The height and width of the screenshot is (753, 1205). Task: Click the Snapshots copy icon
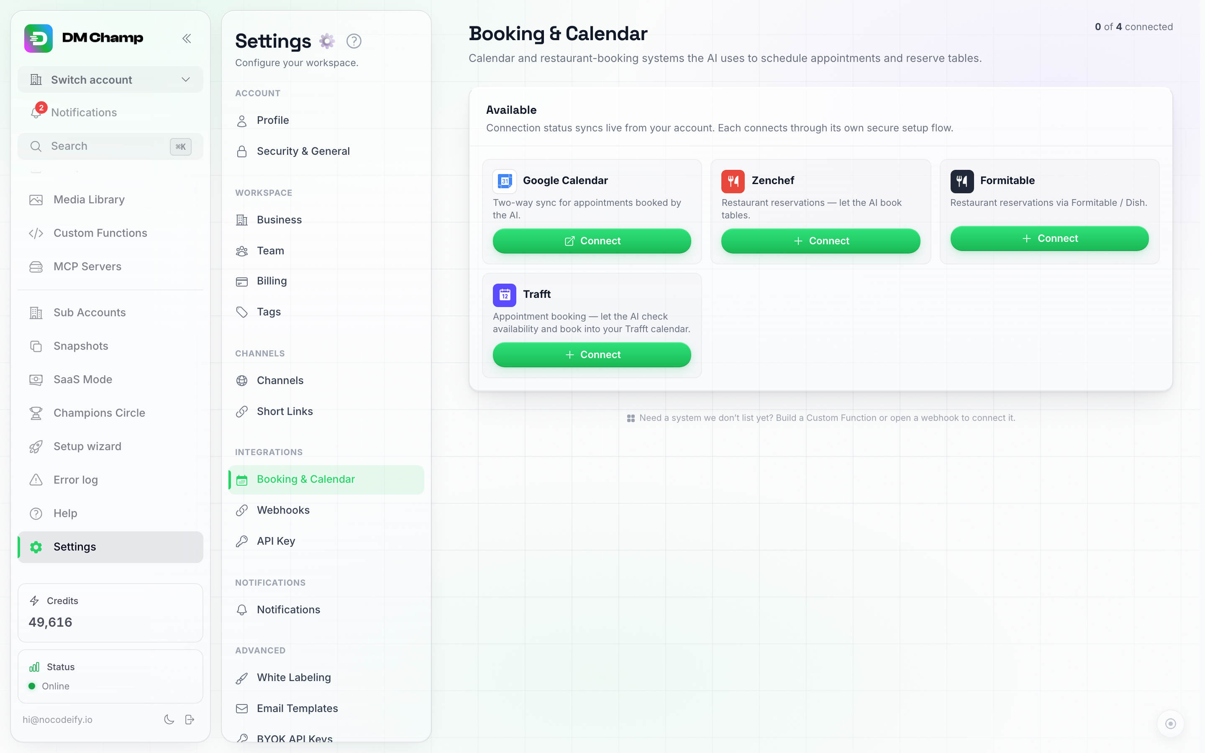[x=36, y=346]
